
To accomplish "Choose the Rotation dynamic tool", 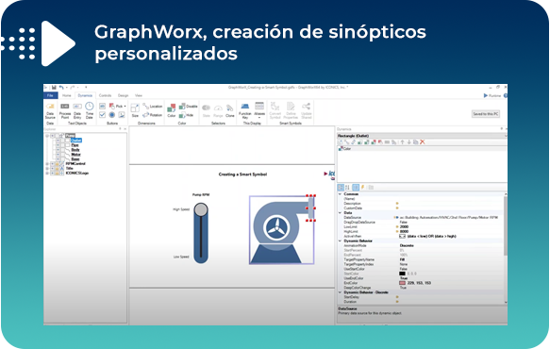I will (153, 115).
